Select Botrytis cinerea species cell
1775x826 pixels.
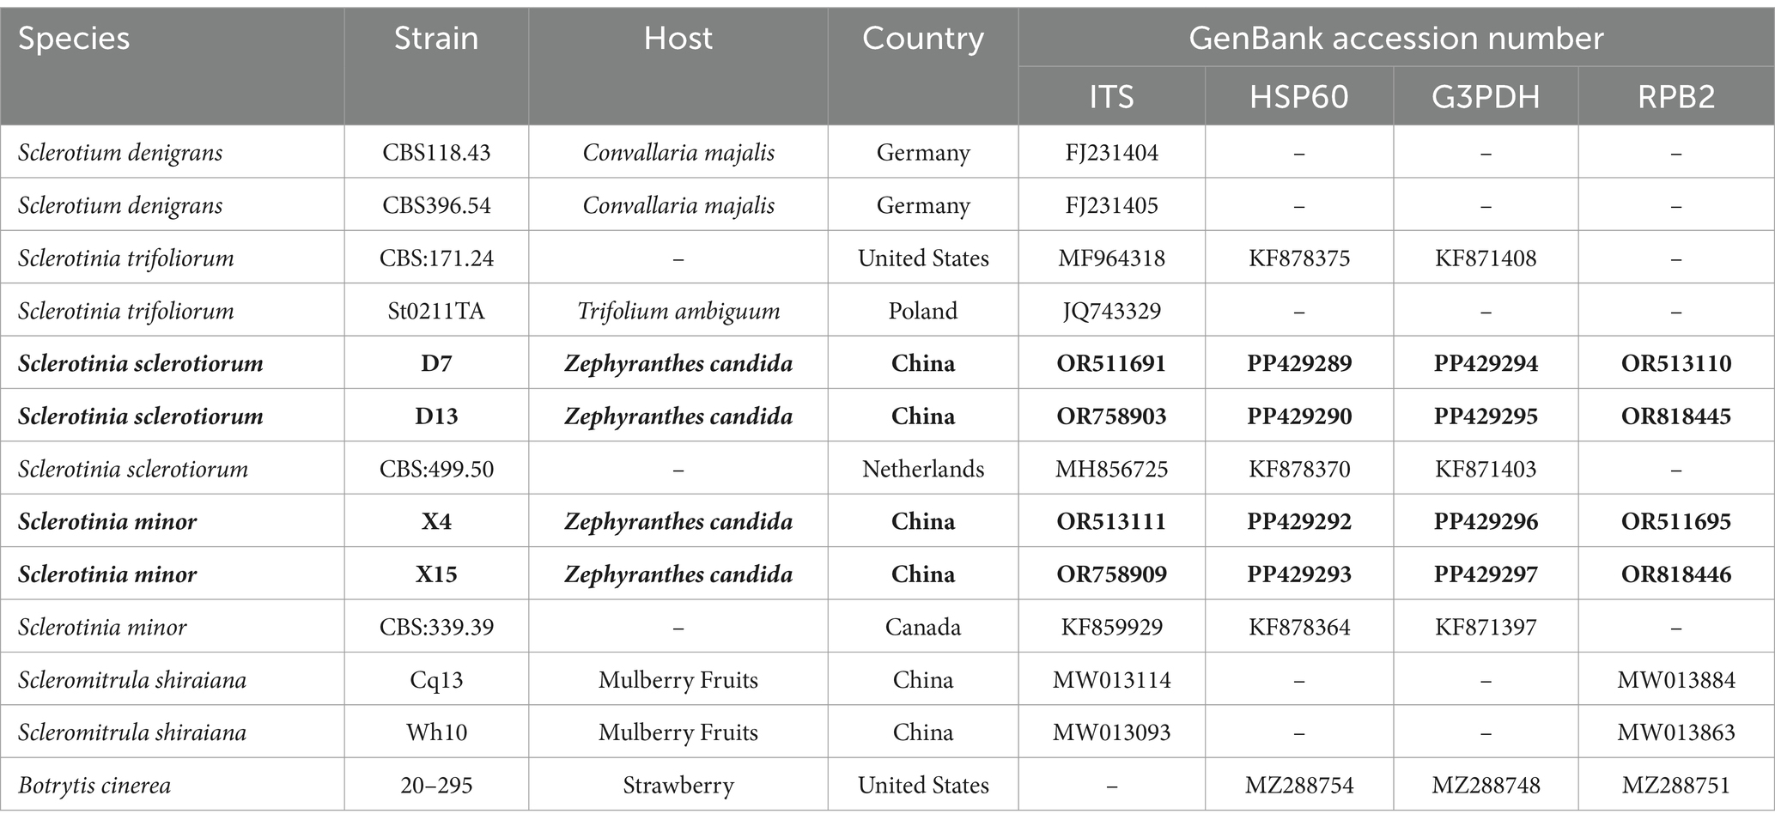pyautogui.click(x=94, y=786)
